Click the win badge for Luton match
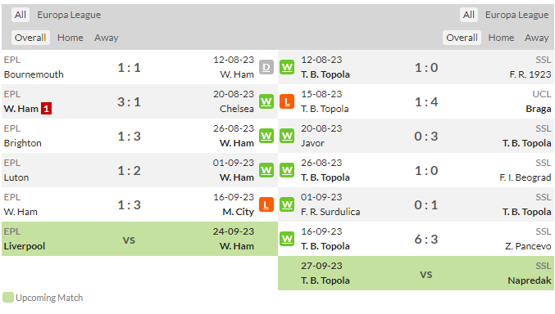 (266, 170)
